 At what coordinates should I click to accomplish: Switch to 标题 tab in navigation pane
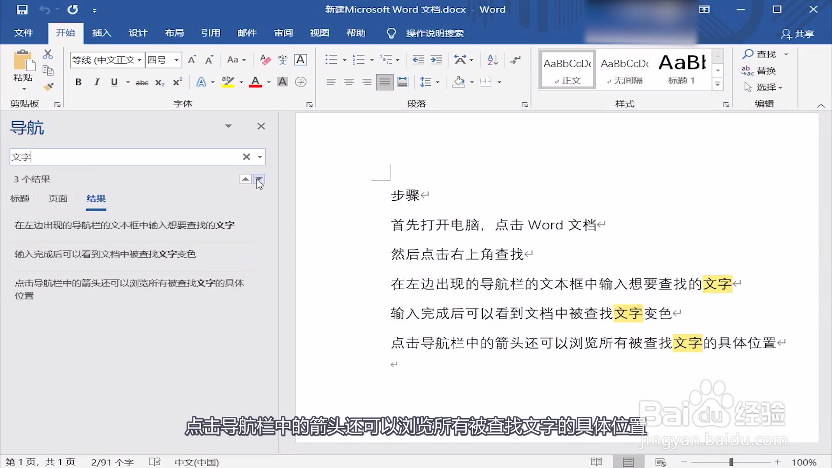click(x=20, y=198)
